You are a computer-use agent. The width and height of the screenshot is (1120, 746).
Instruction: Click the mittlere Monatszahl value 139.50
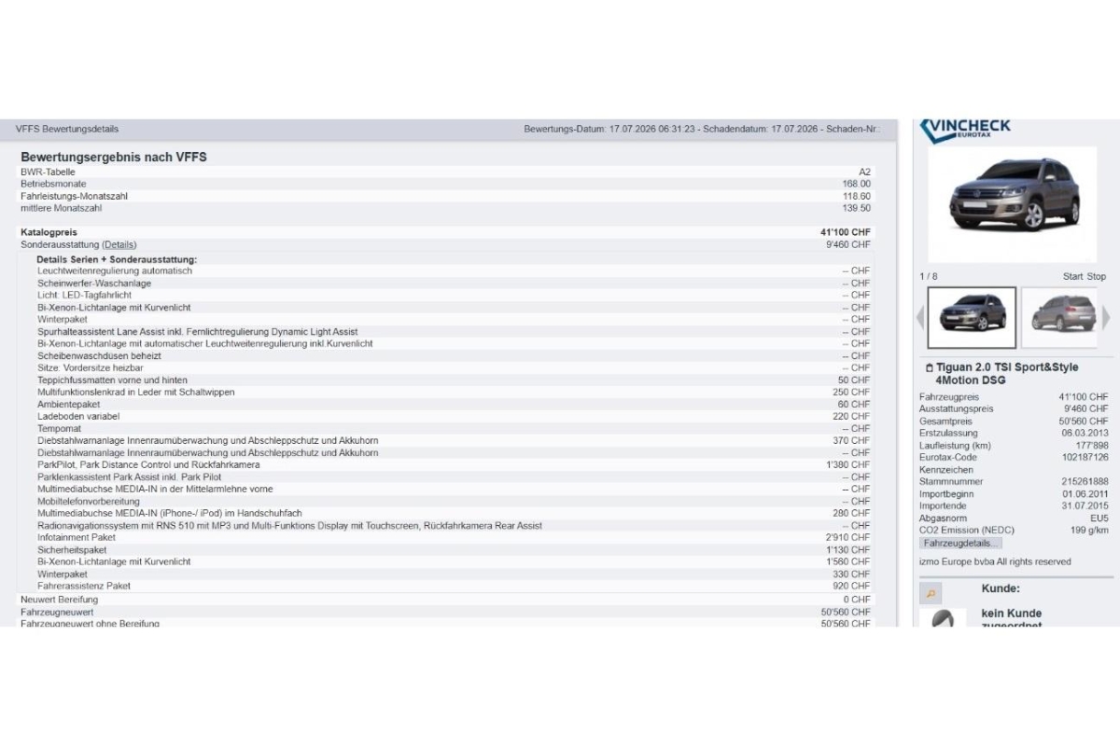(856, 208)
